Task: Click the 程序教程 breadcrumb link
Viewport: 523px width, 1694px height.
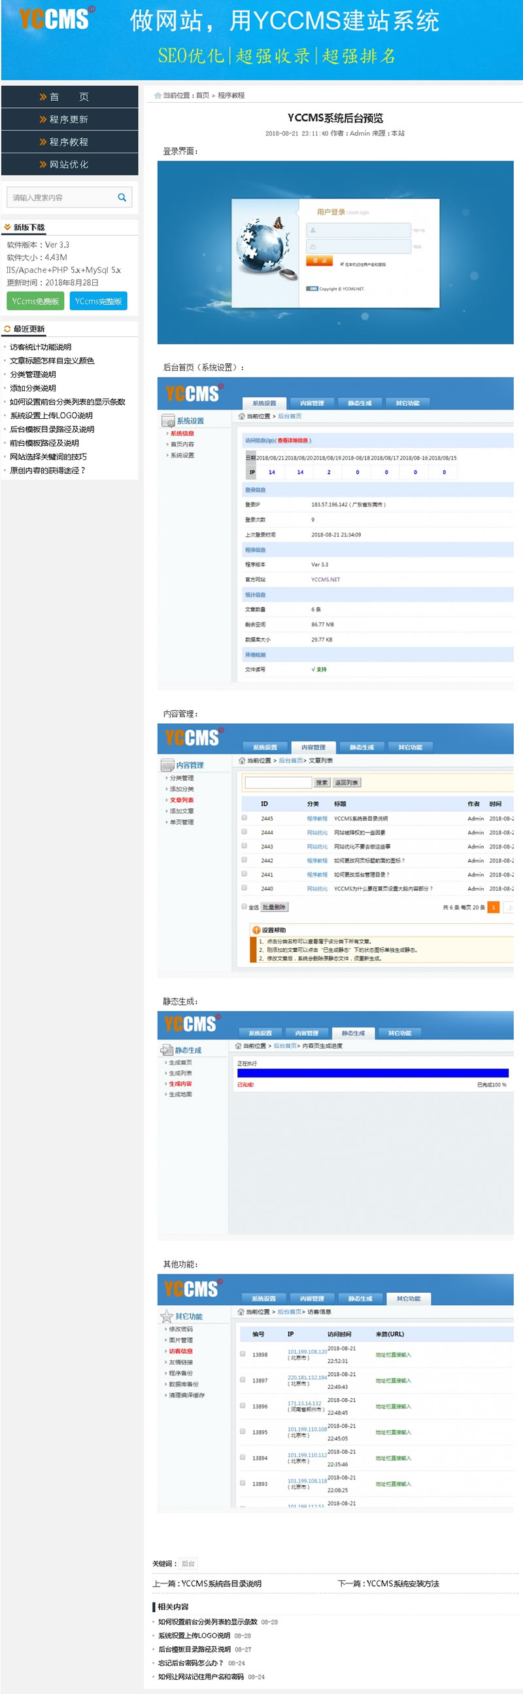Action: tap(231, 96)
